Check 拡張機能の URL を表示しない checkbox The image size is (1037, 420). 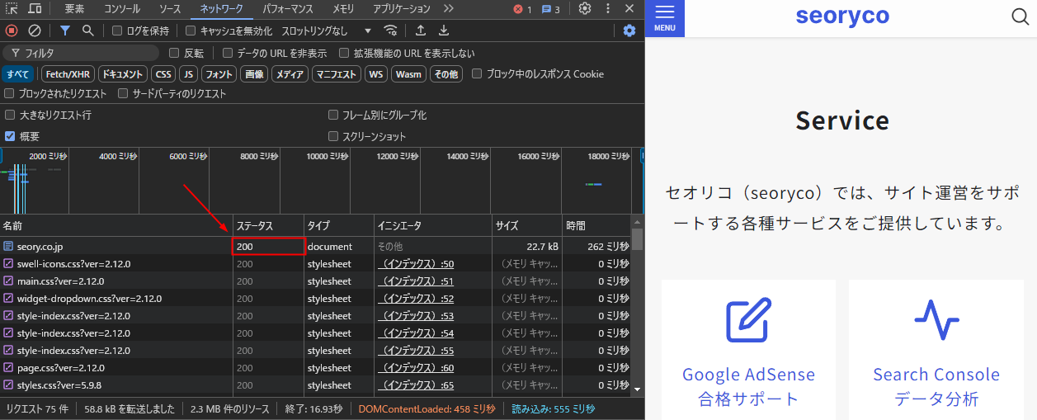343,53
